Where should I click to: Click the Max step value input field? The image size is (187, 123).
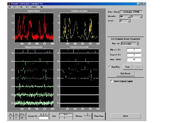point(134,59)
